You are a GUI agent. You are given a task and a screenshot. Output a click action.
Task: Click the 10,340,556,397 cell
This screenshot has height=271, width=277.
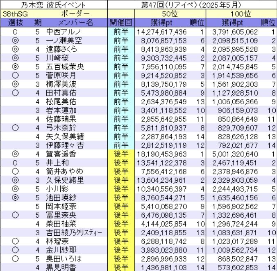click(161, 189)
